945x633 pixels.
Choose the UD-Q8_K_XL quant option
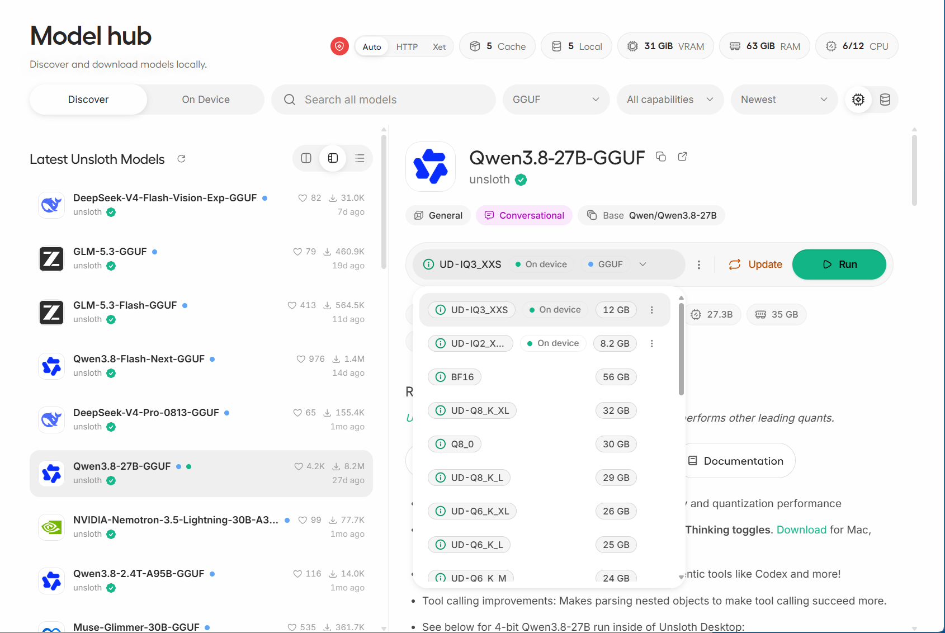point(545,410)
